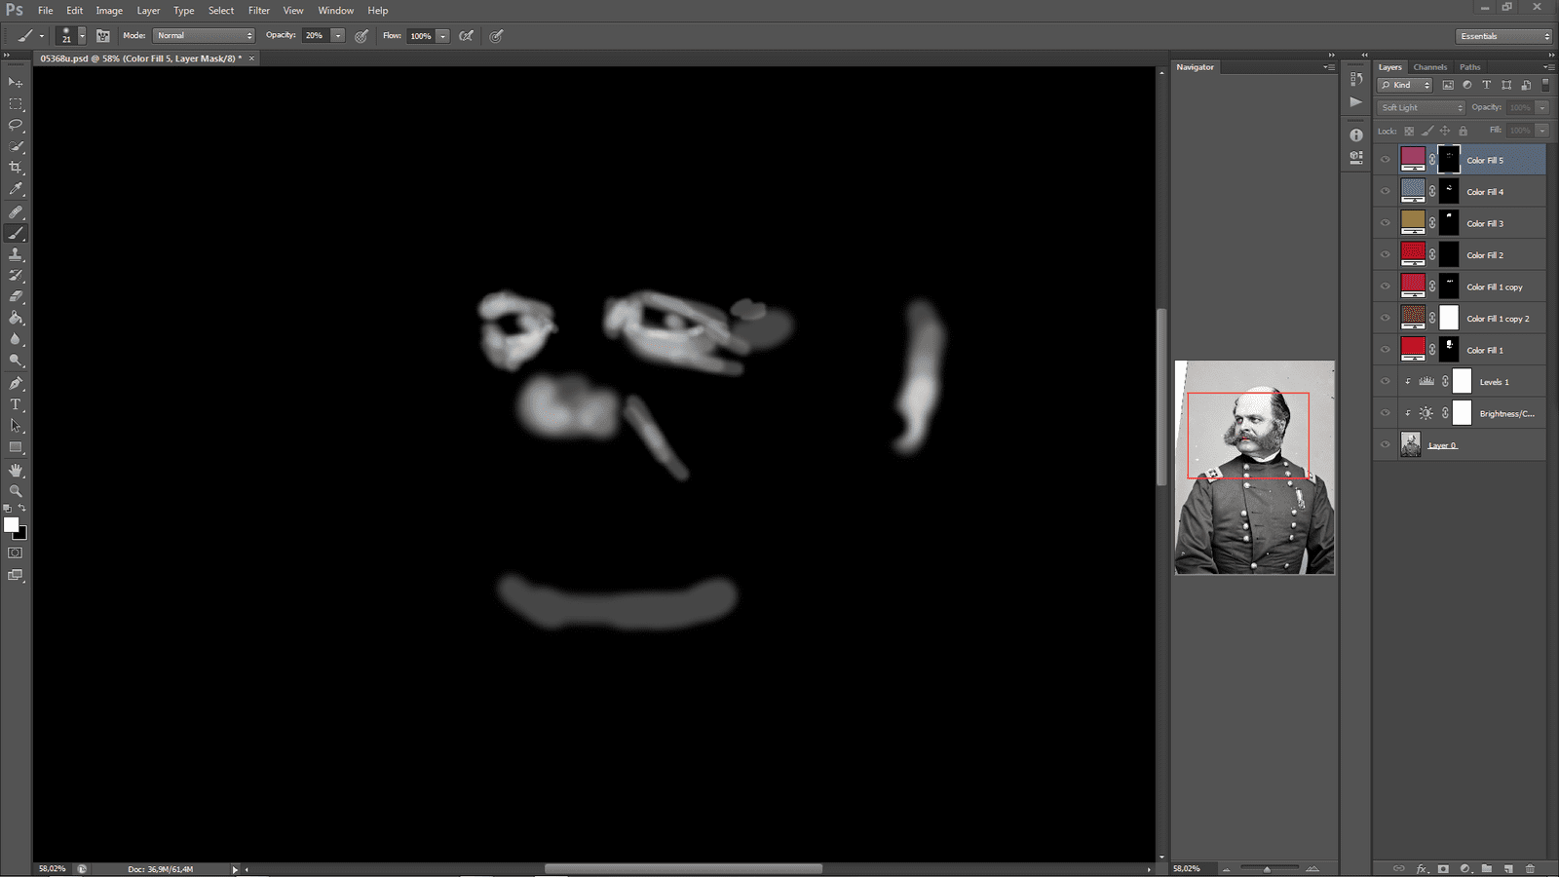Toggle the brush panel button
The width and height of the screenshot is (1559, 877).
[103, 36]
